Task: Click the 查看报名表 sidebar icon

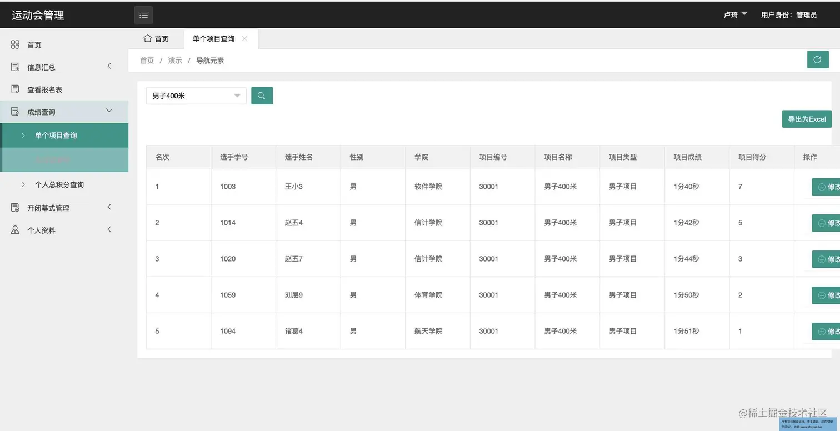Action: point(15,89)
